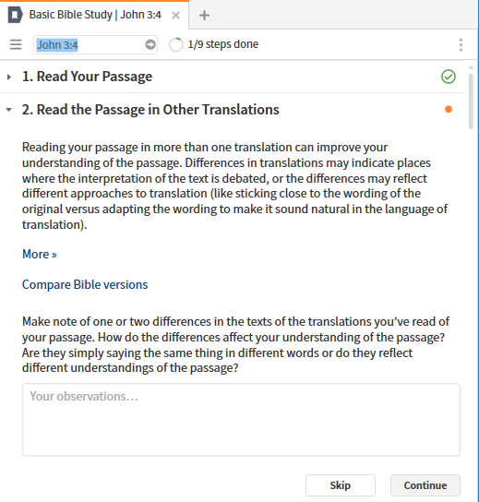Close the Basic Bible Study tab
Image resolution: width=479 pixels, height=502 pixels.
[175, 16]
